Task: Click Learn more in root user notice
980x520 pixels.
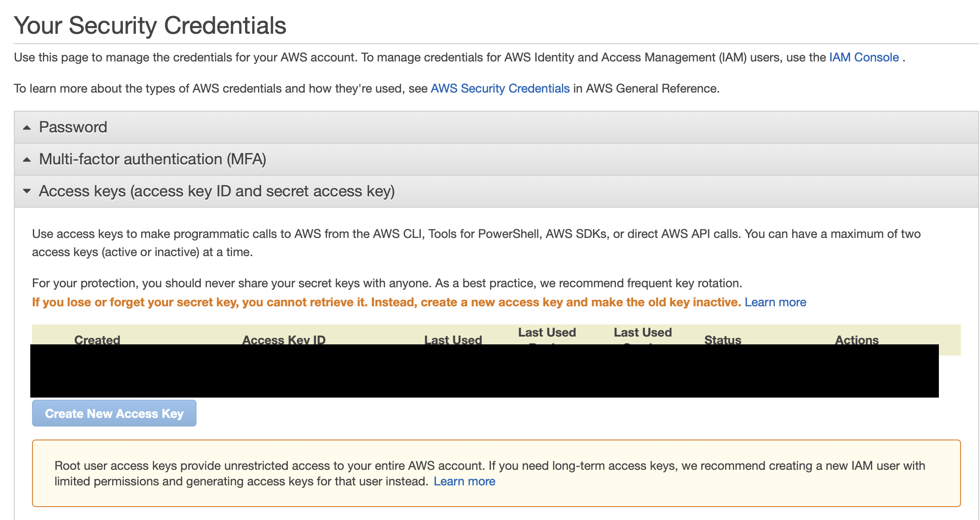Action: 464,481
